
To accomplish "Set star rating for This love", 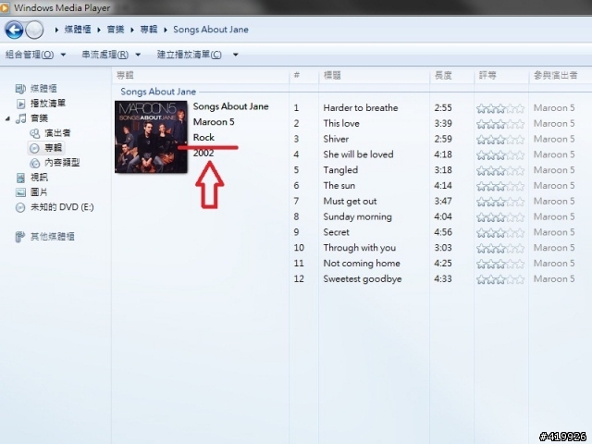I will tap(500, 124).
